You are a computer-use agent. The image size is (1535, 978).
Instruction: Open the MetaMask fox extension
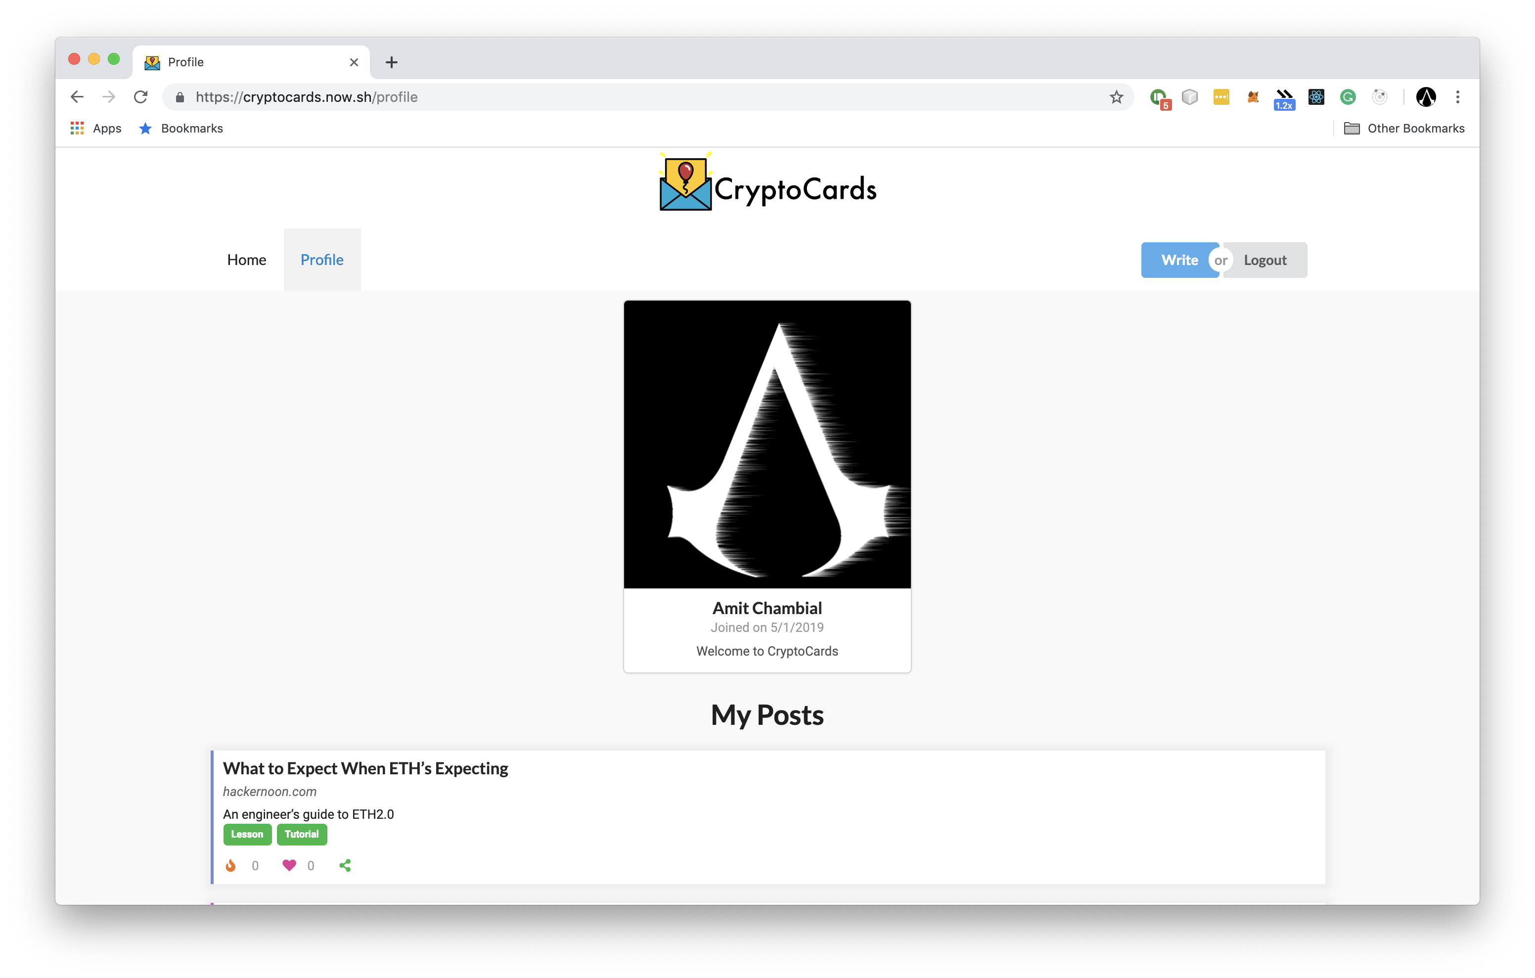(x=1252, y=97)
